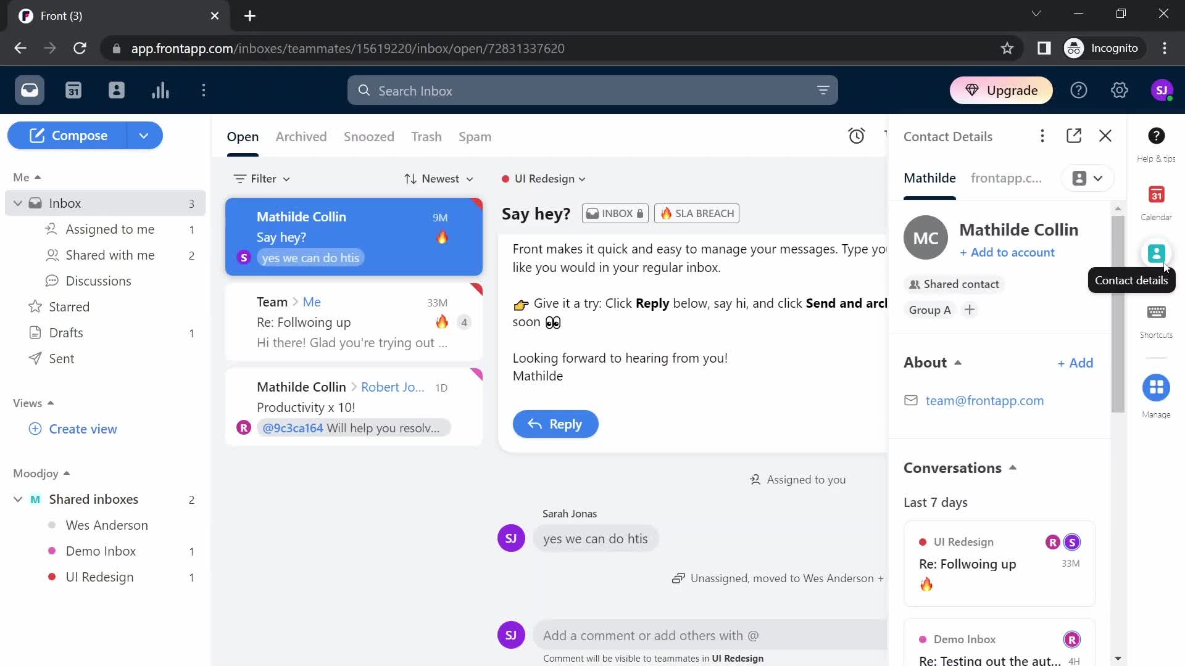Click the Reply button
This screenshot has width=1185, height=666.
(x=555, y=424)
